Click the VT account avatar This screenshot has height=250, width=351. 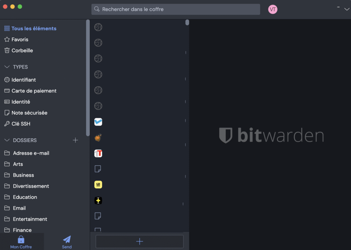pos(273,9)
